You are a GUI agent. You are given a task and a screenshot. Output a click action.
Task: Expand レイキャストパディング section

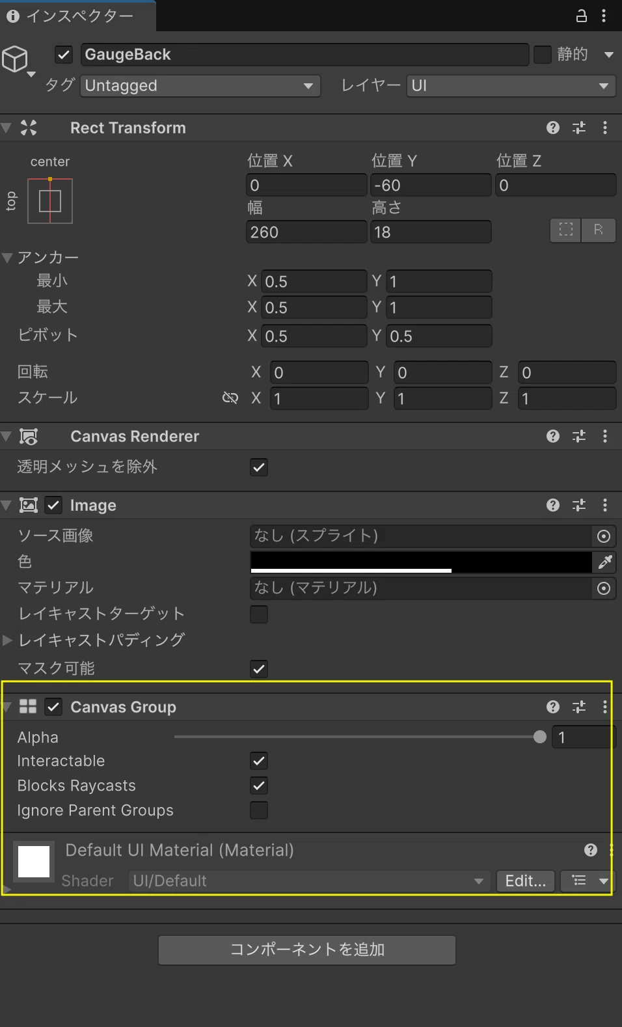[x=8, y=640]
